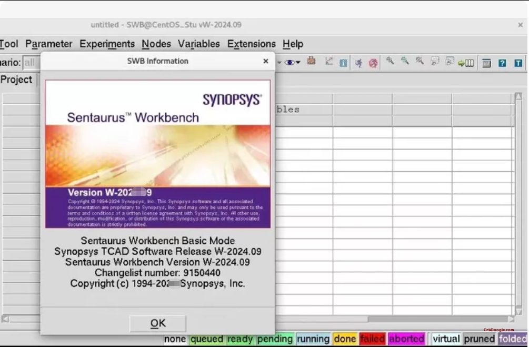Click the second dotted selection zoom icon
This screenshot has width=529, height=347.
[450, 61]
